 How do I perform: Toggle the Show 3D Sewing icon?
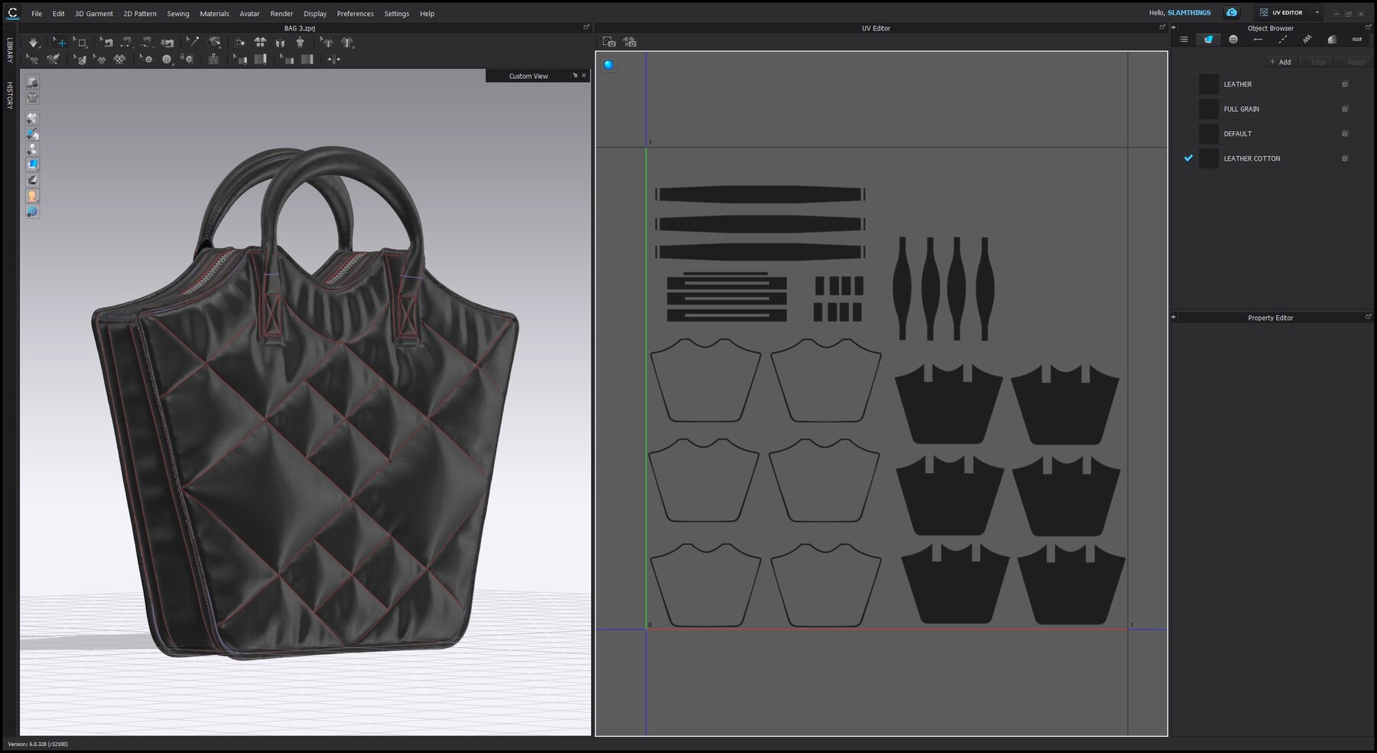click(x=168, y=43)
